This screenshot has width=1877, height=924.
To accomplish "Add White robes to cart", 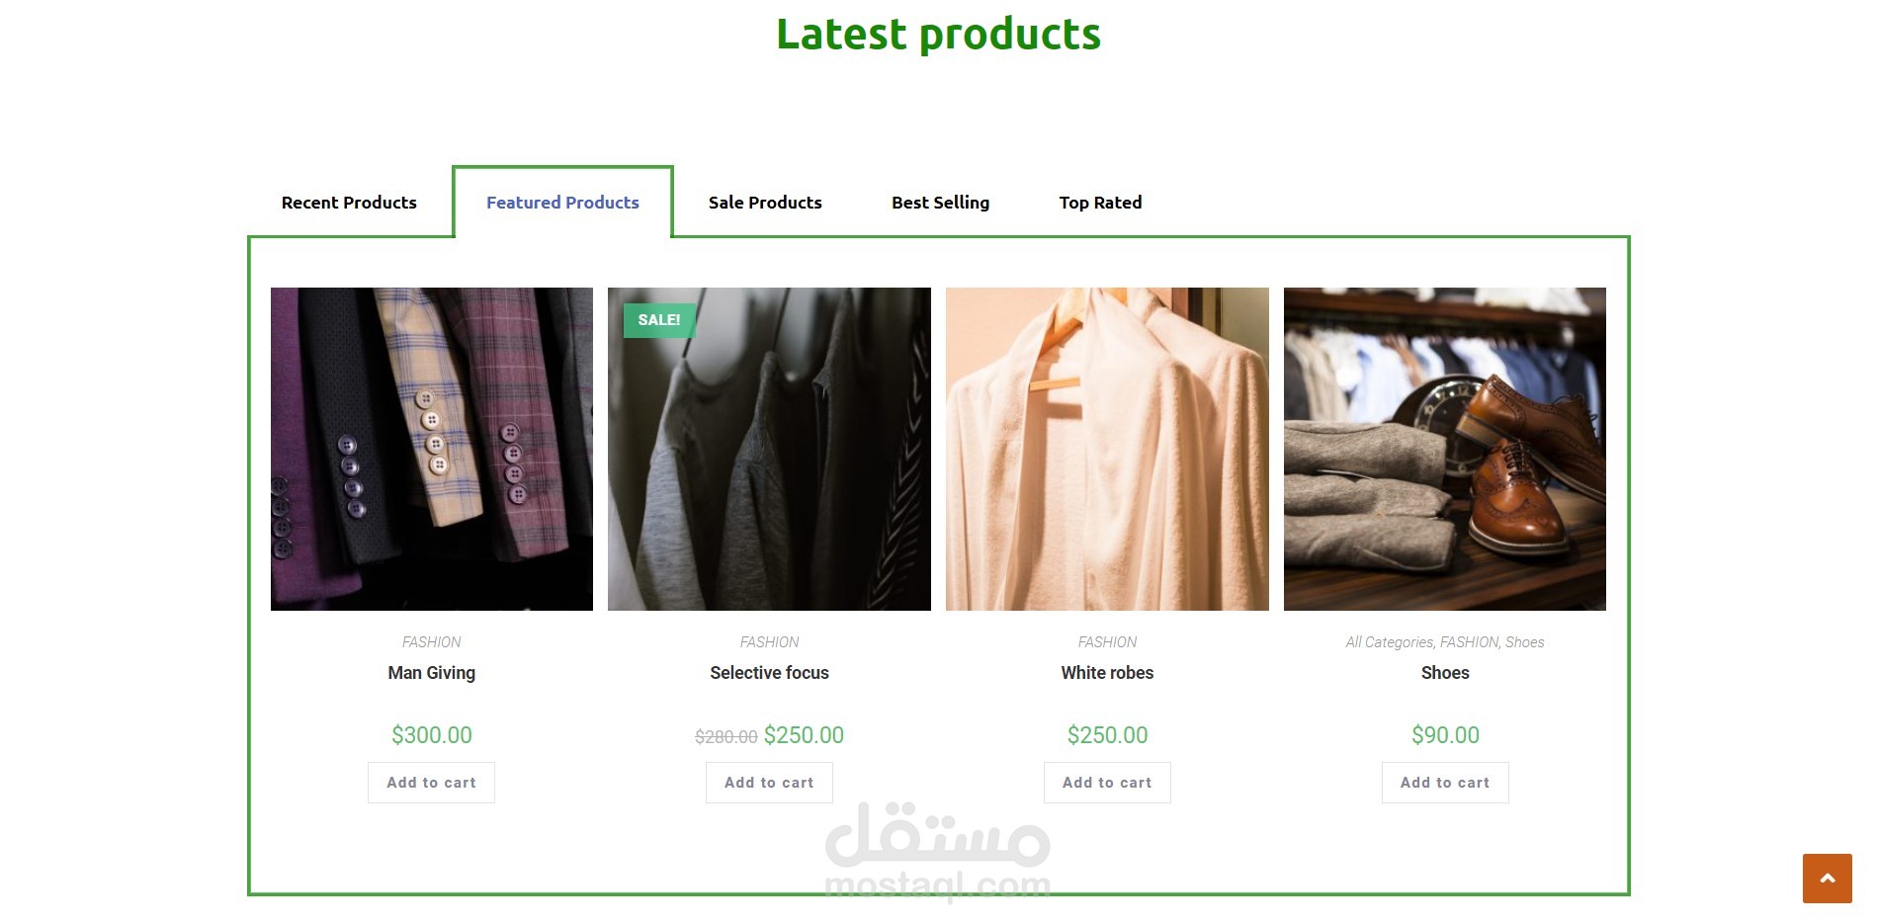I will click(x=1107, y=783).
